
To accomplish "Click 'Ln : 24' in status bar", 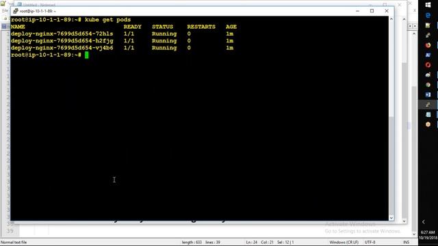I will pos(251,243).
